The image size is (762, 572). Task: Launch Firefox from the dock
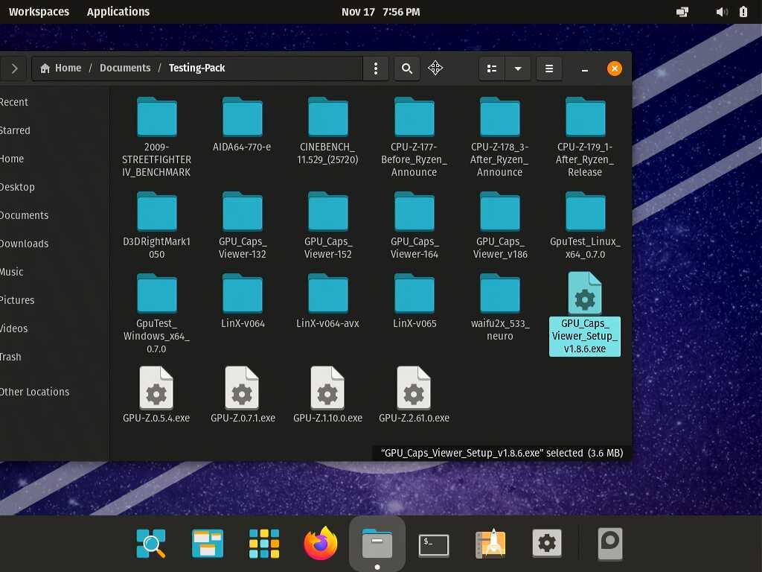(321, 543)
